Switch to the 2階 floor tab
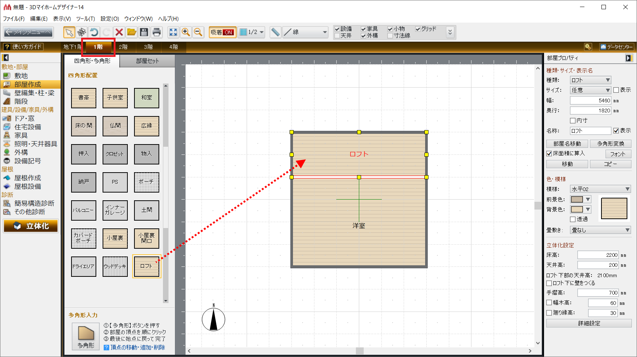Screen dimensions: 637x357 point(123,47)
